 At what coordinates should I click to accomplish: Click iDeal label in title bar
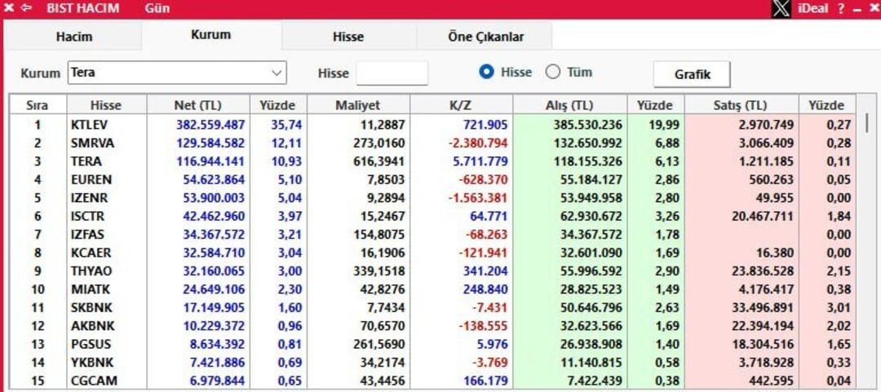pos(812,8)
